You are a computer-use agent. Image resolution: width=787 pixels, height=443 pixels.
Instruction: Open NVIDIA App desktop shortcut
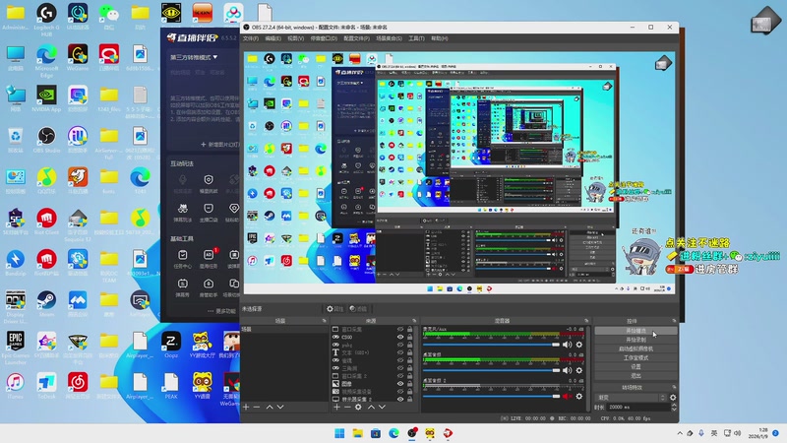(x=46, y=99)
